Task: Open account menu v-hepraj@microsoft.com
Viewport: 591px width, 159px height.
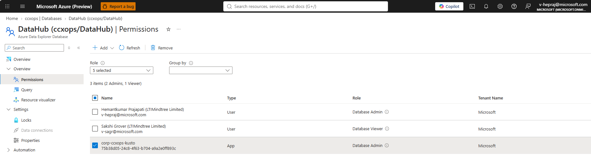Action: pos(563,6)
